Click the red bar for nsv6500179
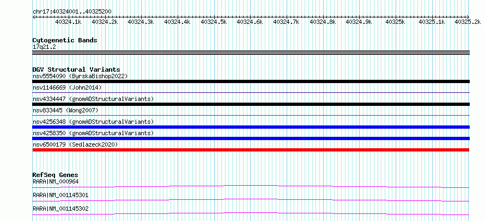The width and height of the screenshot is (485, 221). point(251,150)
